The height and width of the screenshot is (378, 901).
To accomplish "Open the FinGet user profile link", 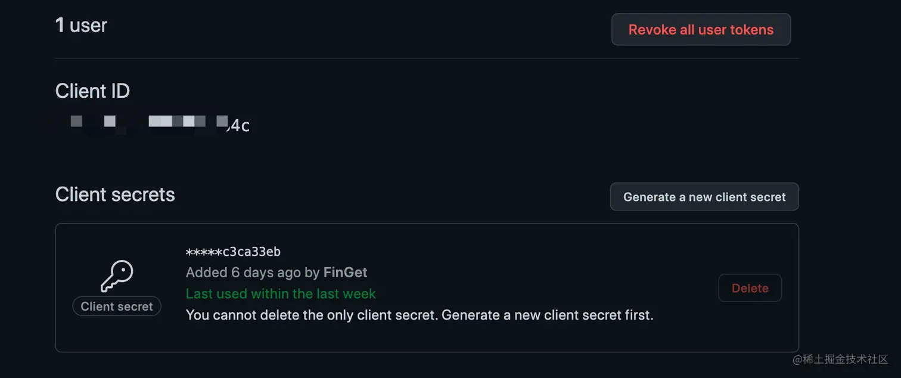I will click(x=345, y=272).
